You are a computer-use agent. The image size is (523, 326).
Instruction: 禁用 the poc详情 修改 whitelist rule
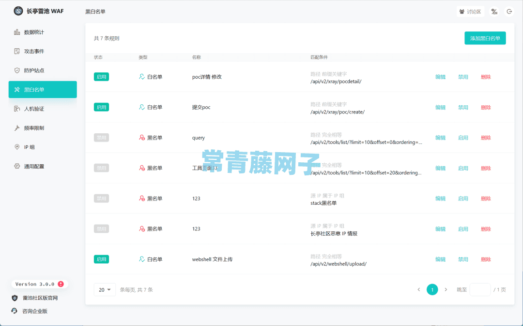463,77
